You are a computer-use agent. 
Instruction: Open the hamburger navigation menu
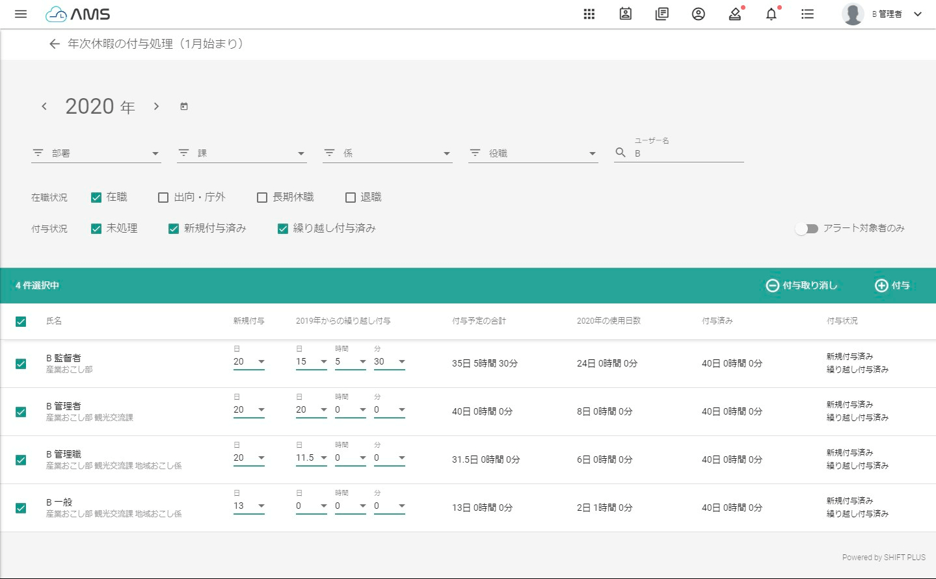(21, 14)
